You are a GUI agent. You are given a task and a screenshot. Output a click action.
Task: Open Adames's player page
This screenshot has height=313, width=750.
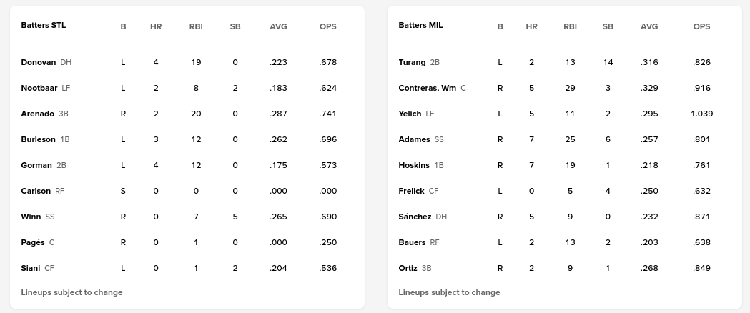coord(414,139)
